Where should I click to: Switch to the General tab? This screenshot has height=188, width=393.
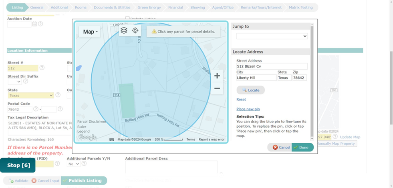pos(37,8)
